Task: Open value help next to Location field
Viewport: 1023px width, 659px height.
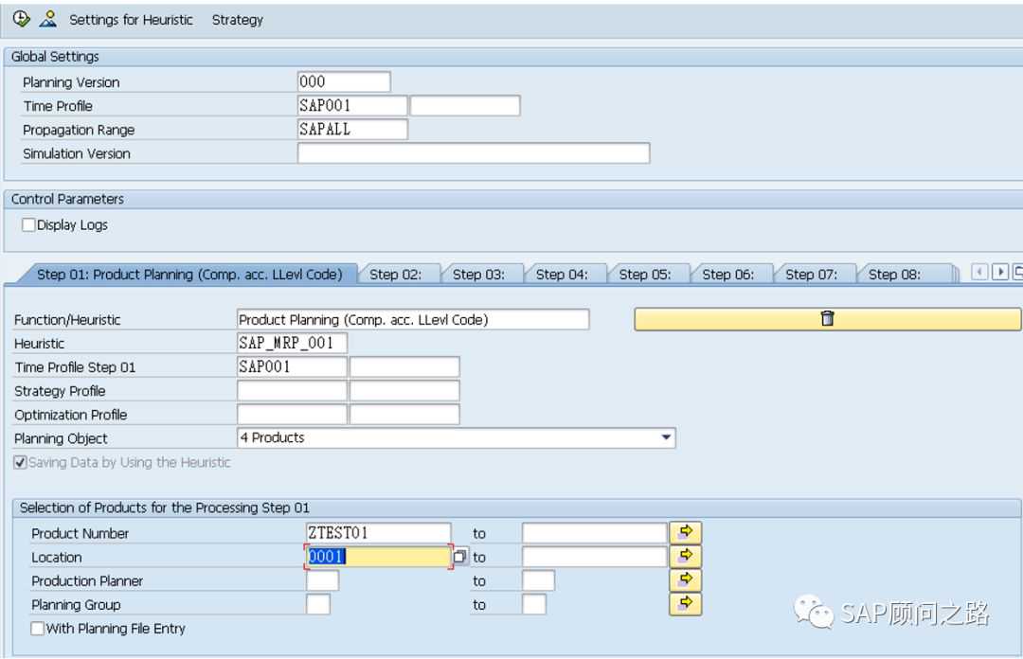Action: click(x=460, y=558)
